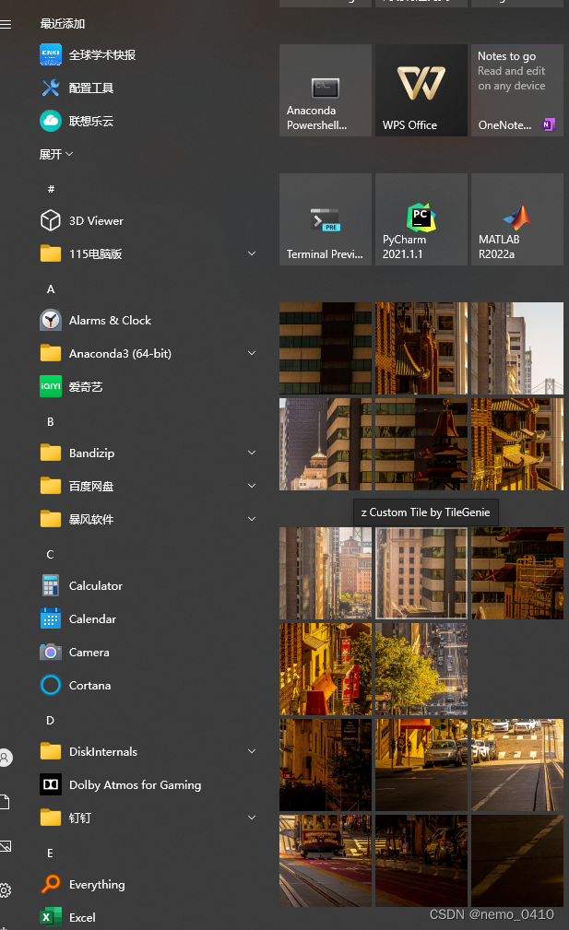
Task: Launch PyCharm 2021.1.1 tile
Action: [x=421, y=219]
